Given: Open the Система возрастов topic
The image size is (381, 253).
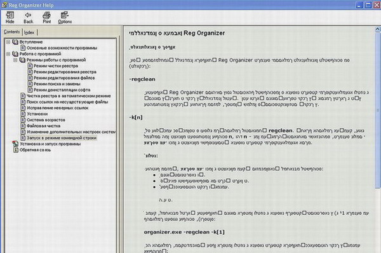Looking at the screenshot, I should (x=46, y=120).
